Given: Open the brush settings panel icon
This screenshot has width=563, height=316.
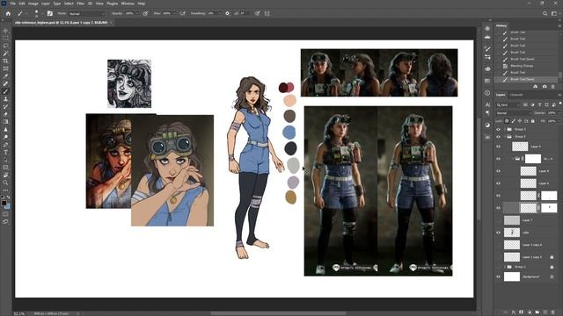Looking at the screenshot, I should (x=50, y=14).
